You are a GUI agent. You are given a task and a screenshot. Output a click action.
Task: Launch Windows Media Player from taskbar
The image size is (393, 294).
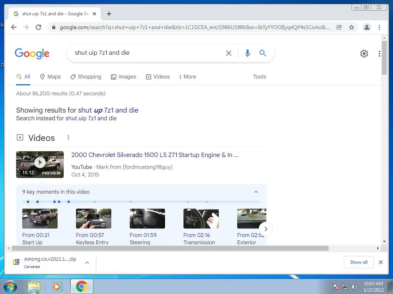[57, 286]
